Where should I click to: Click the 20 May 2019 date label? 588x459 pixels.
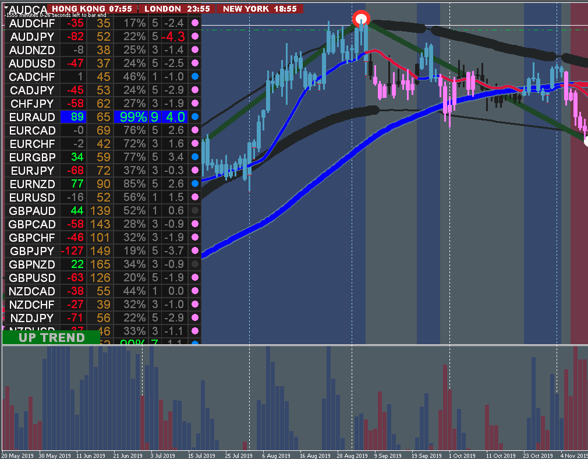[x=17, y=456]
